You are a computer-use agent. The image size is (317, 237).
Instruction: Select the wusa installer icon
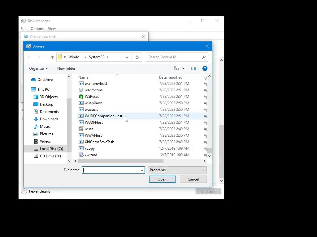pos(81,129)
